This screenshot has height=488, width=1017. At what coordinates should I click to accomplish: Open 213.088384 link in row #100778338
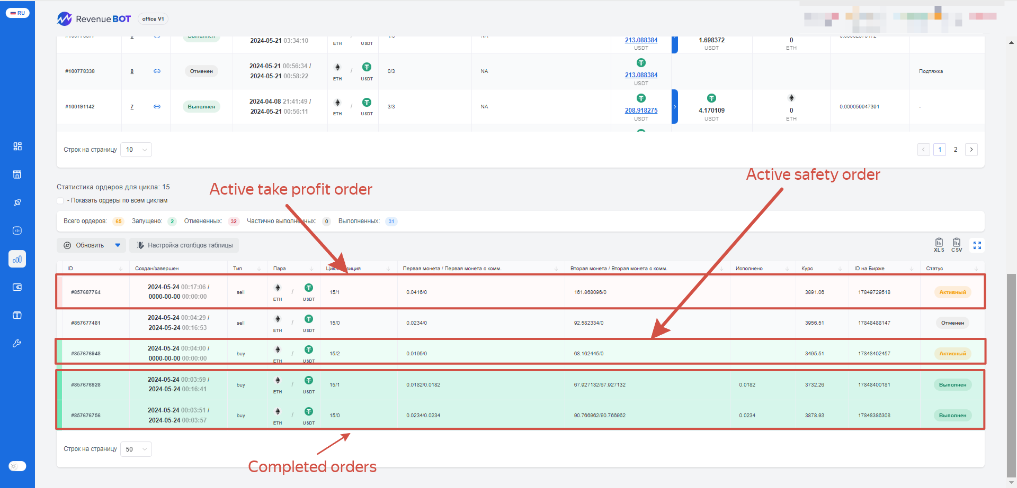[641, 75]
